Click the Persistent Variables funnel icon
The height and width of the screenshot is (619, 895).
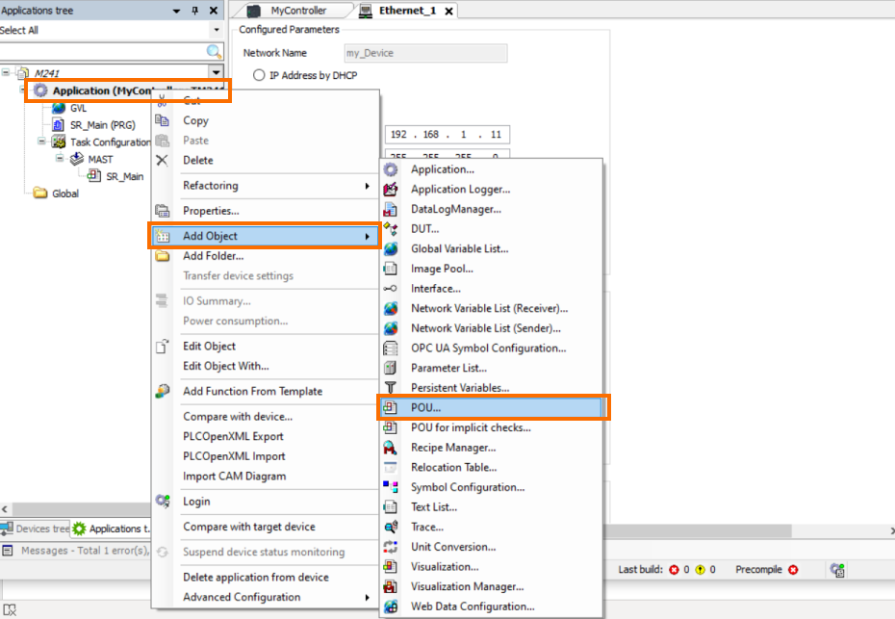click(x=391, y=388)
